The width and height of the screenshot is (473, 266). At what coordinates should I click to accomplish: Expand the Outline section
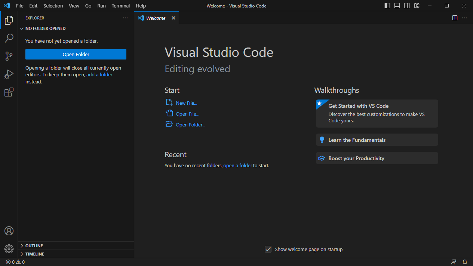pos(76,246)
